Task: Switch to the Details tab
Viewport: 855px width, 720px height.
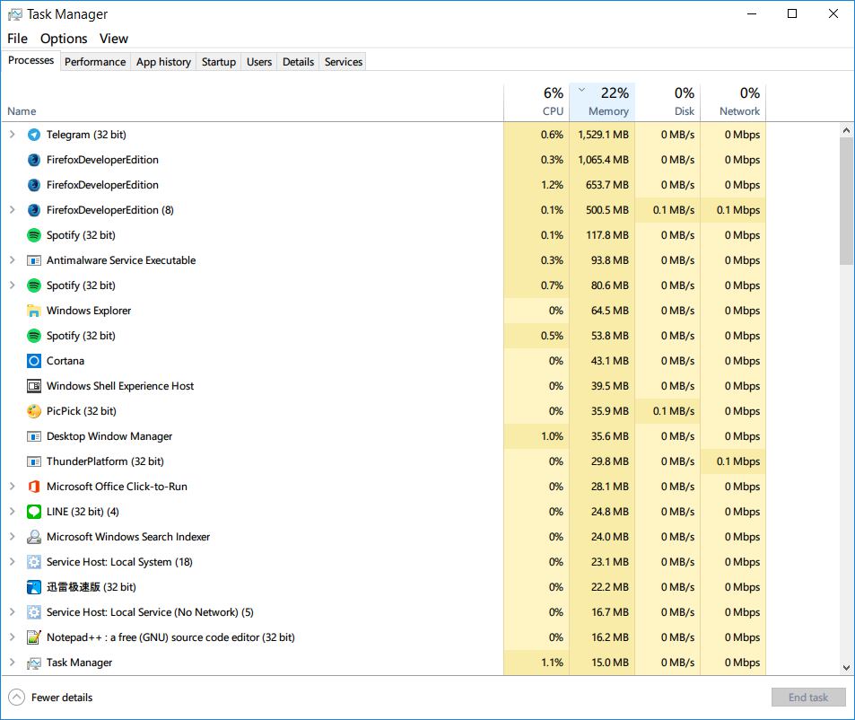Action: [298, 62]
